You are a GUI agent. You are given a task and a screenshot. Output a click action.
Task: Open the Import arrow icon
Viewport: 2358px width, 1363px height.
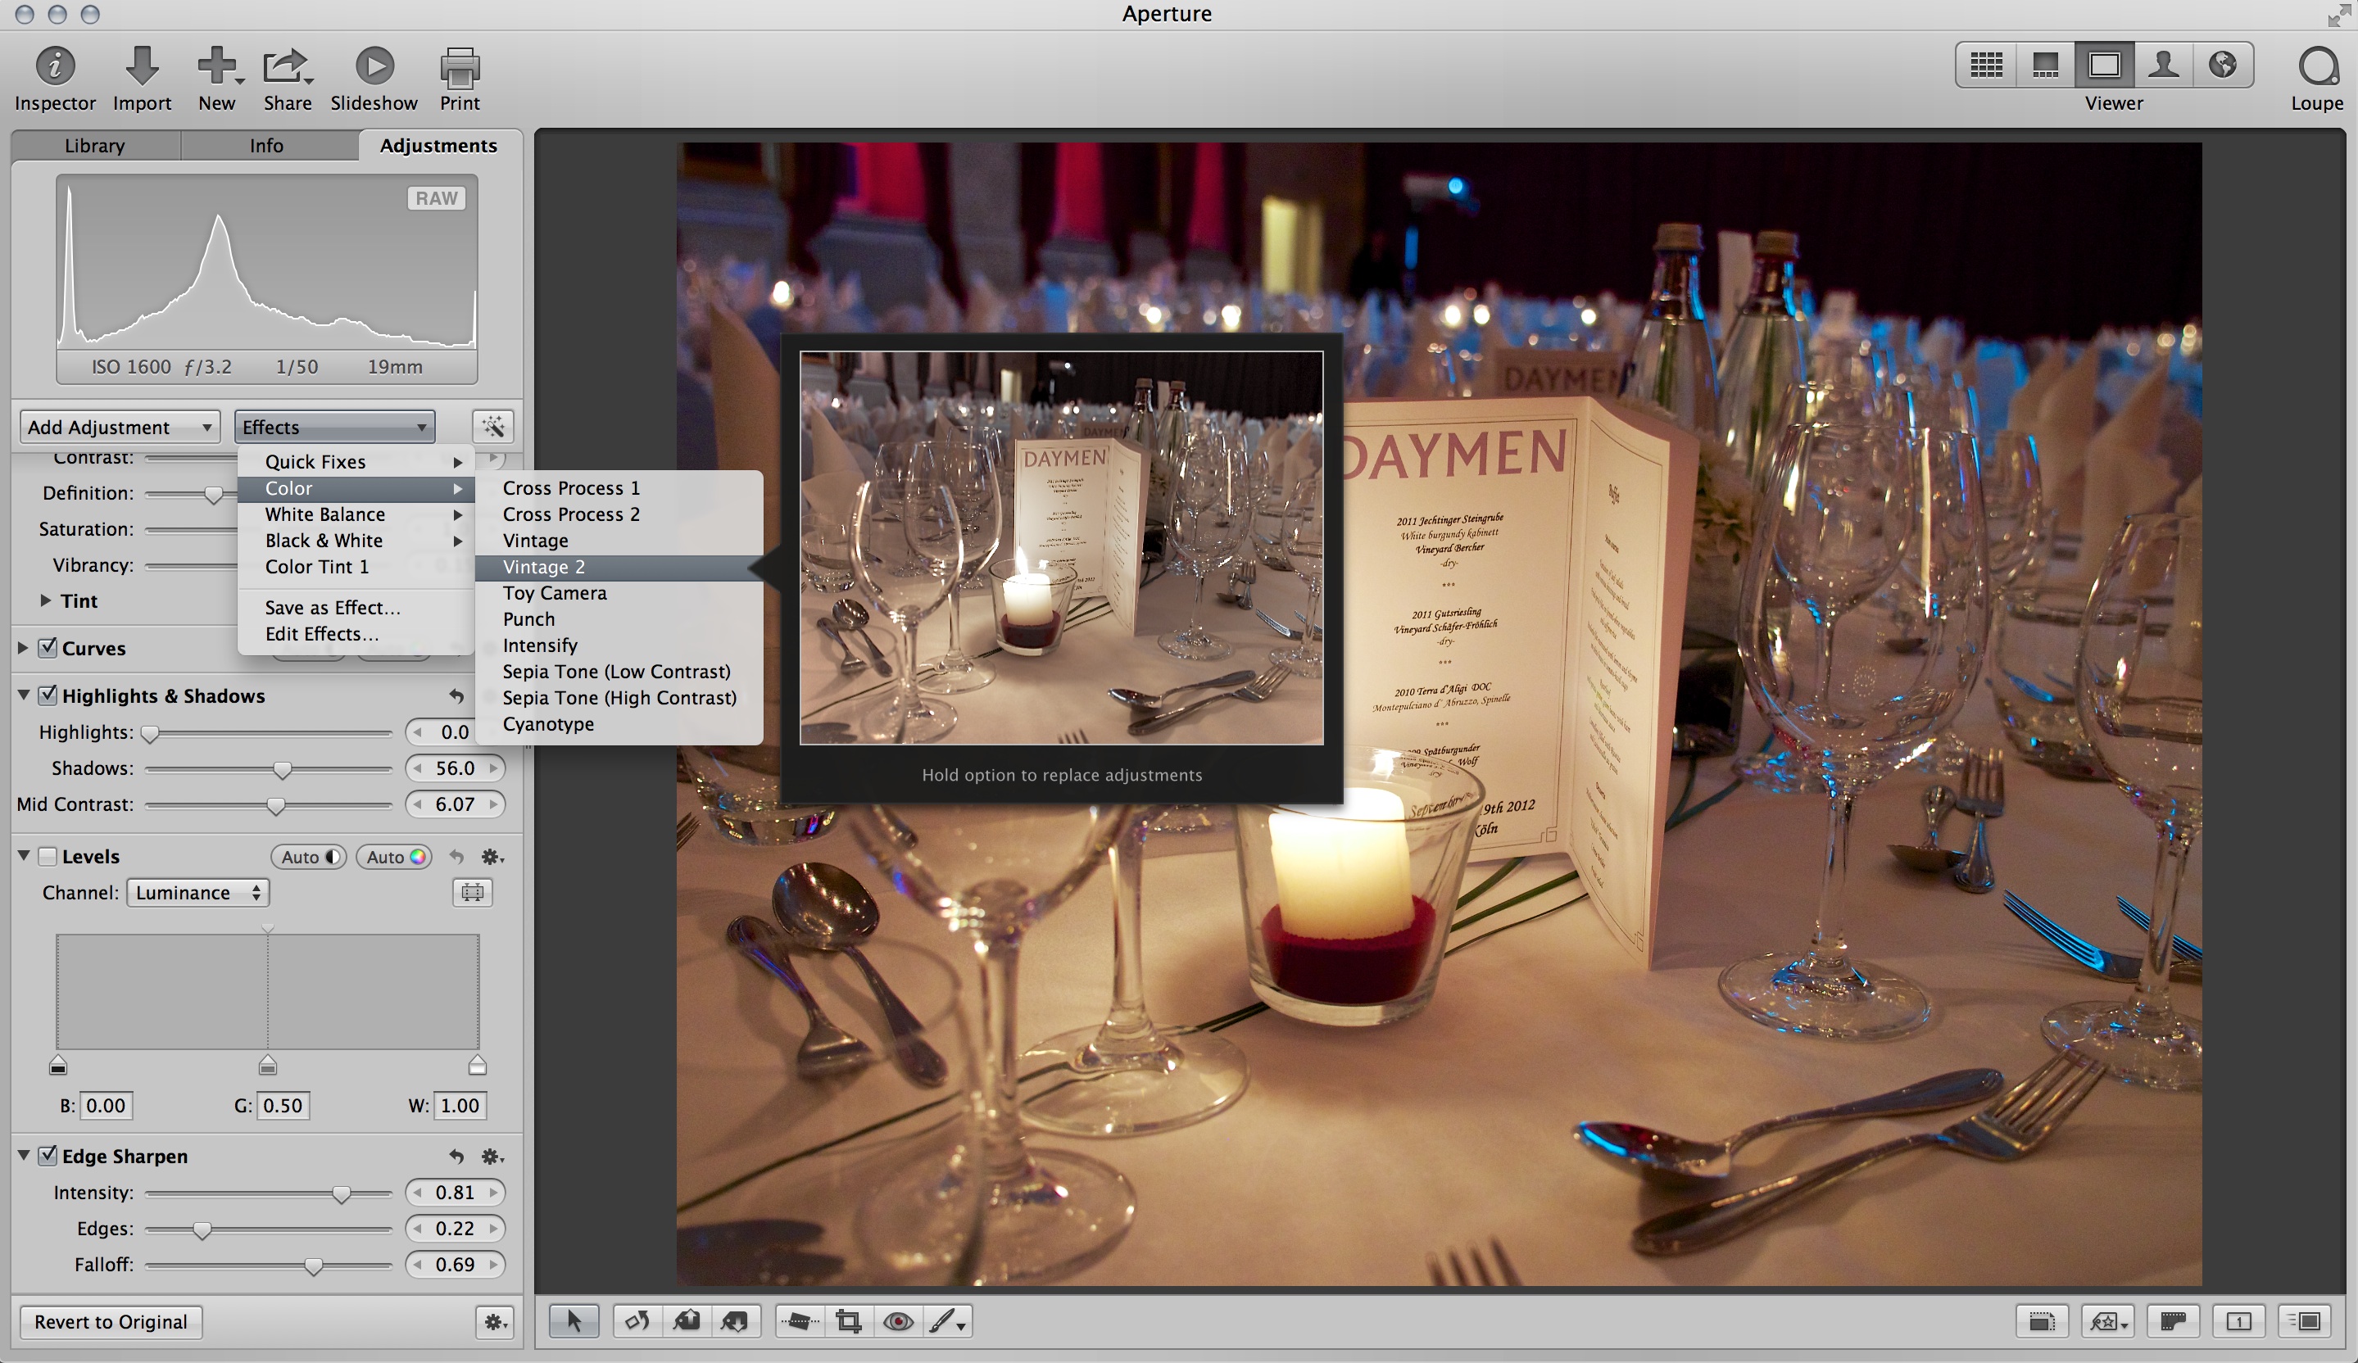[x=141, y=67]
